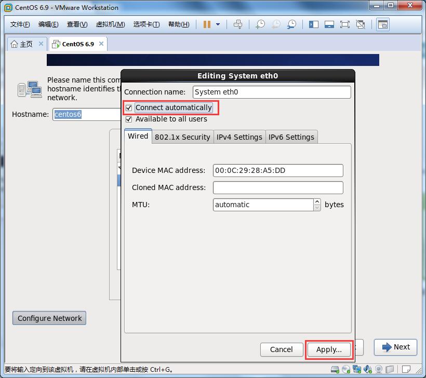The width and height of the screenshot is (426, 378).
Task: Click the webcam device status icon
Action: click(x=378, y=369)
